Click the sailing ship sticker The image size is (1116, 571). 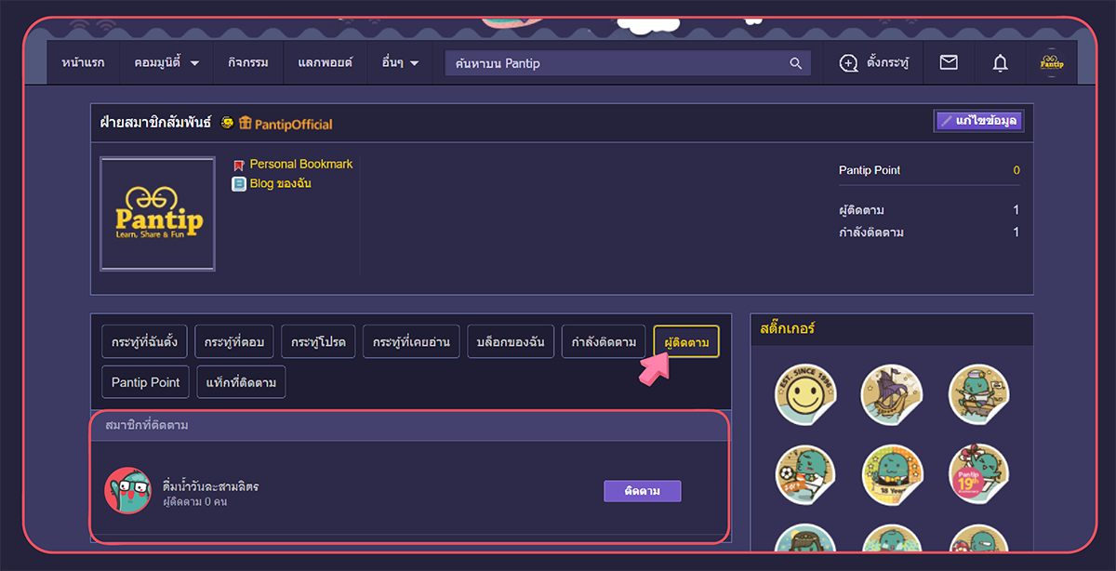[x=891, y=394]
